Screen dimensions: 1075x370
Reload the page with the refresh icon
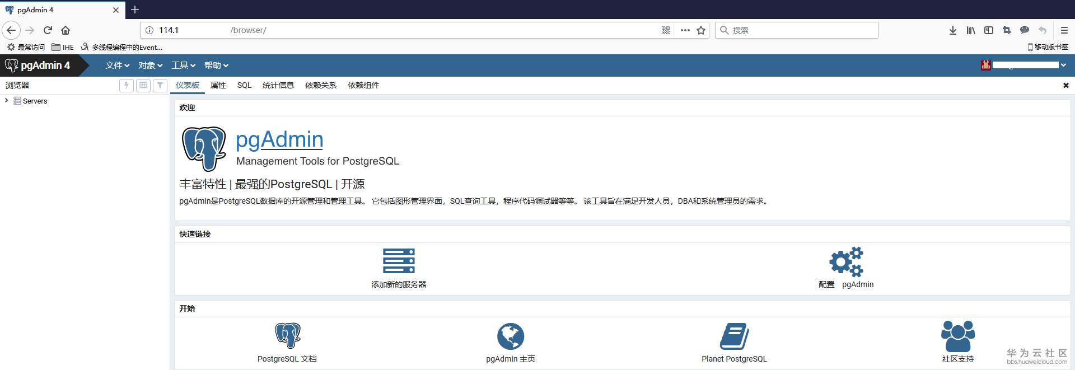48,30
